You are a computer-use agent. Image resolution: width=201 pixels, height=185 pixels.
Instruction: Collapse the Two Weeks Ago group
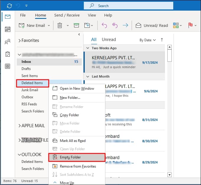[88, 48]
